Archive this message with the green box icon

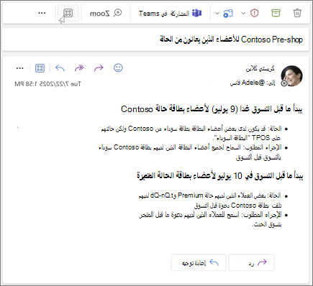[276, 13]
